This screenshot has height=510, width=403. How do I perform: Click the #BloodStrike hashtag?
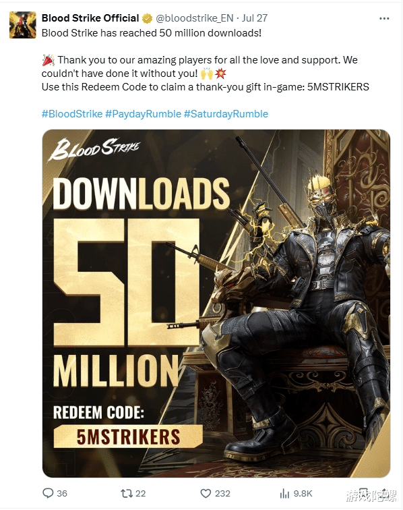(72, 114)
